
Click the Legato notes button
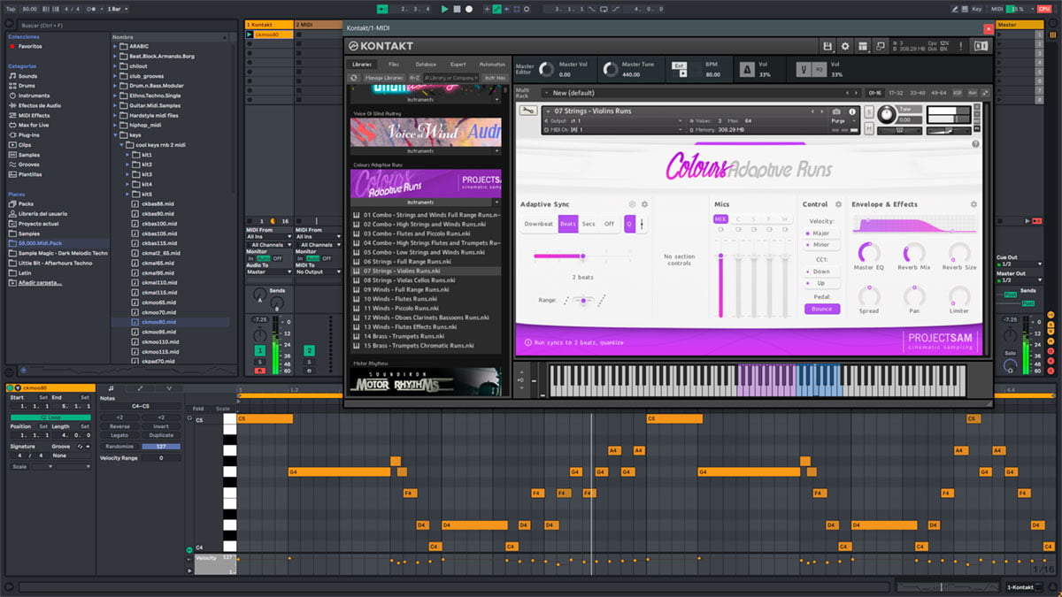coord(119,435)
